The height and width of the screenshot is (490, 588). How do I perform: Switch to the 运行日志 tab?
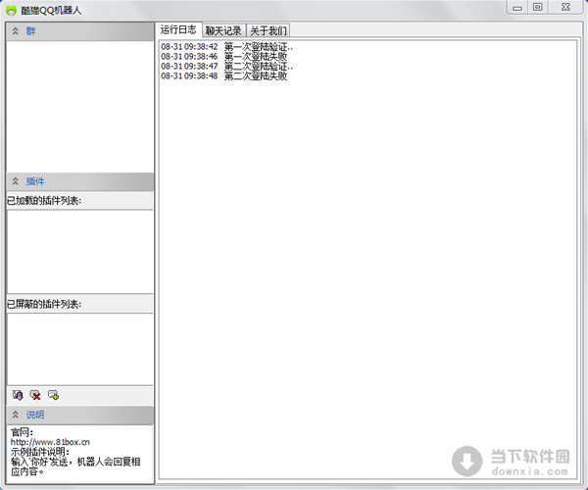click(178, 29)
